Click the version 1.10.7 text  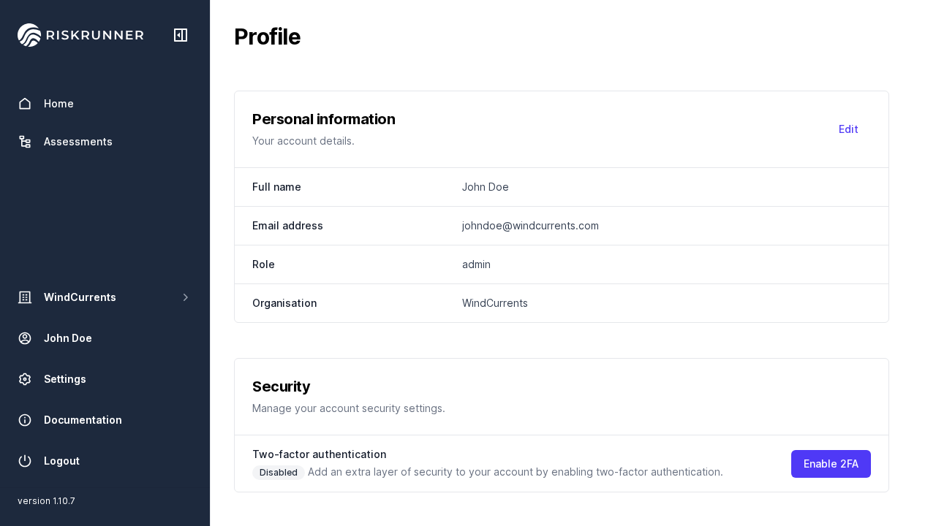pyautogui.click(x=46, y=501)
